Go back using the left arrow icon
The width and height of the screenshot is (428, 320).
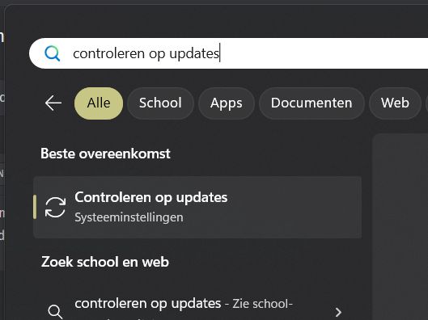pyautogui.click(x=53, y=103)
